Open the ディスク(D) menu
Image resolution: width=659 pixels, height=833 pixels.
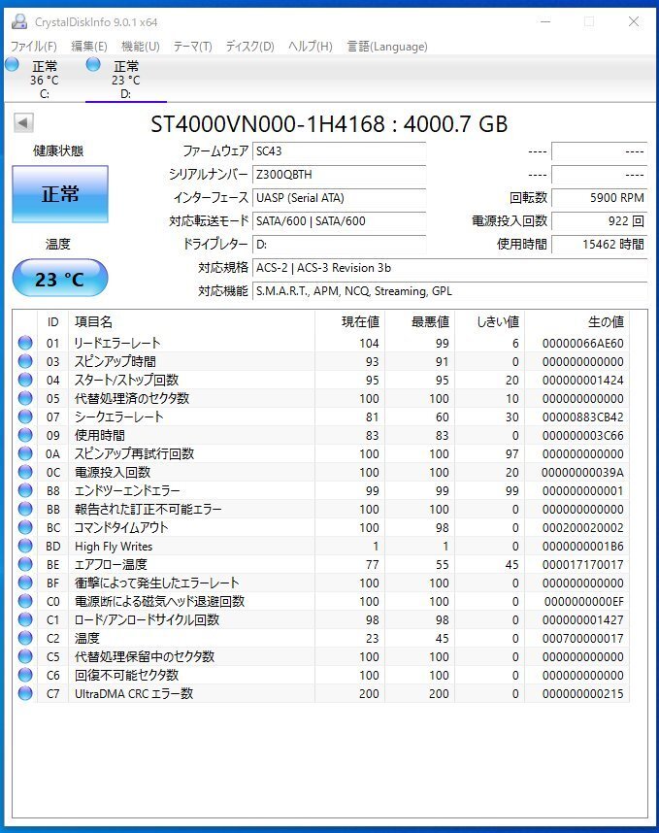(x=250, y=47)
